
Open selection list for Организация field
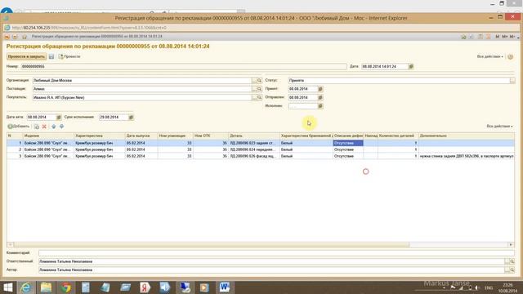[254, 80]
